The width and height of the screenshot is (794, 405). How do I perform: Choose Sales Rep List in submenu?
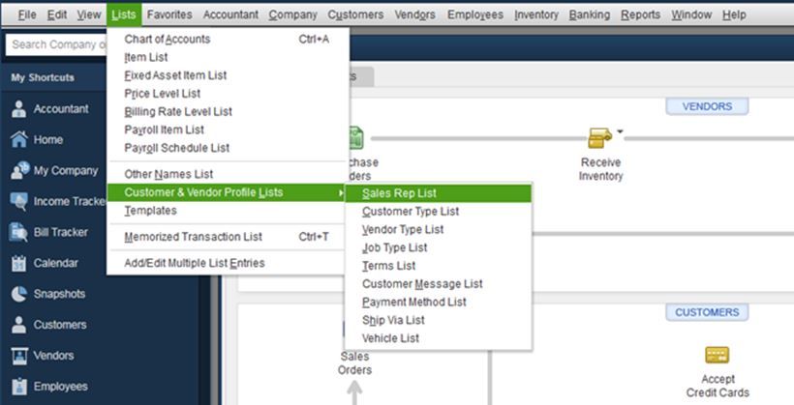(439, 193)
